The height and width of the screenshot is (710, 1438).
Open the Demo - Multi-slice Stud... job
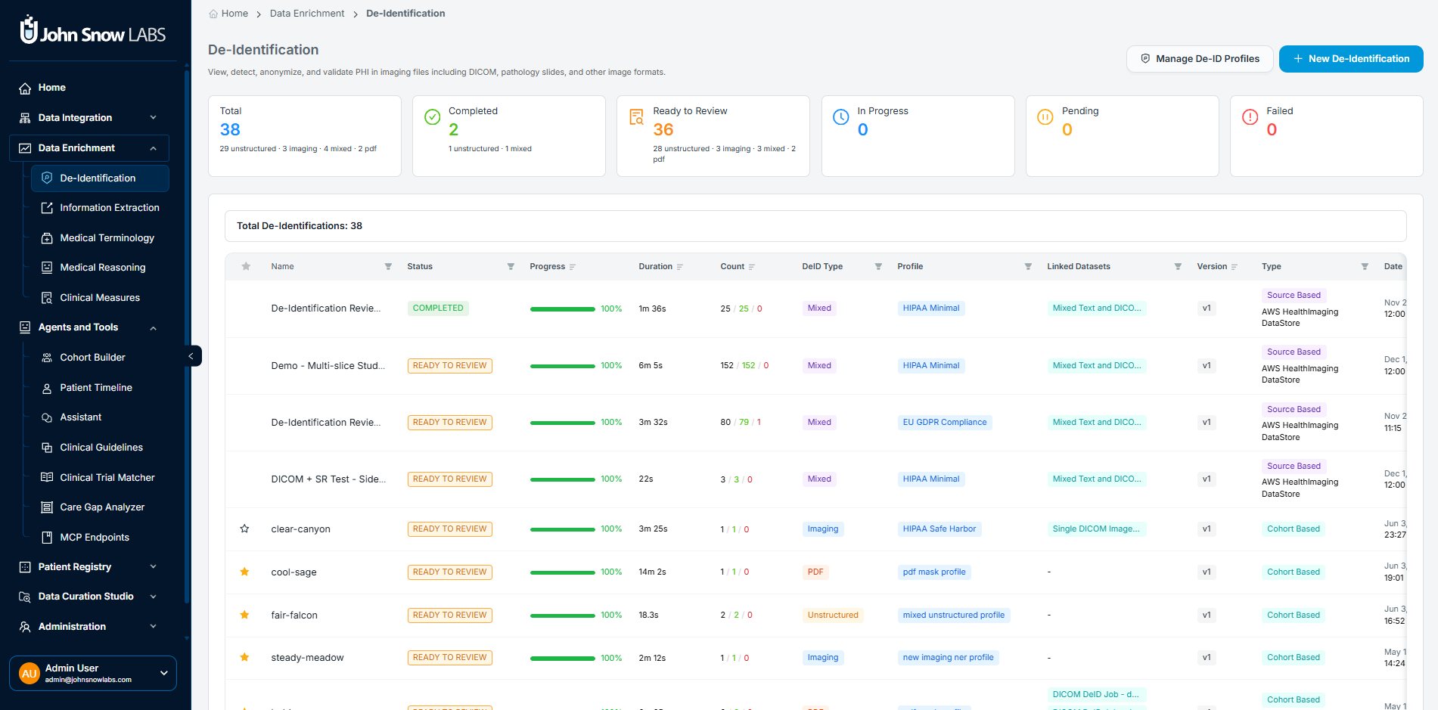pos(328,365)
